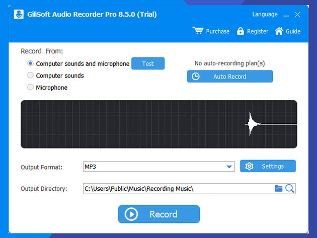Close the GiliSoft recorder window
The height and width of the screenshot is (238, 317).
click(297, 15)
